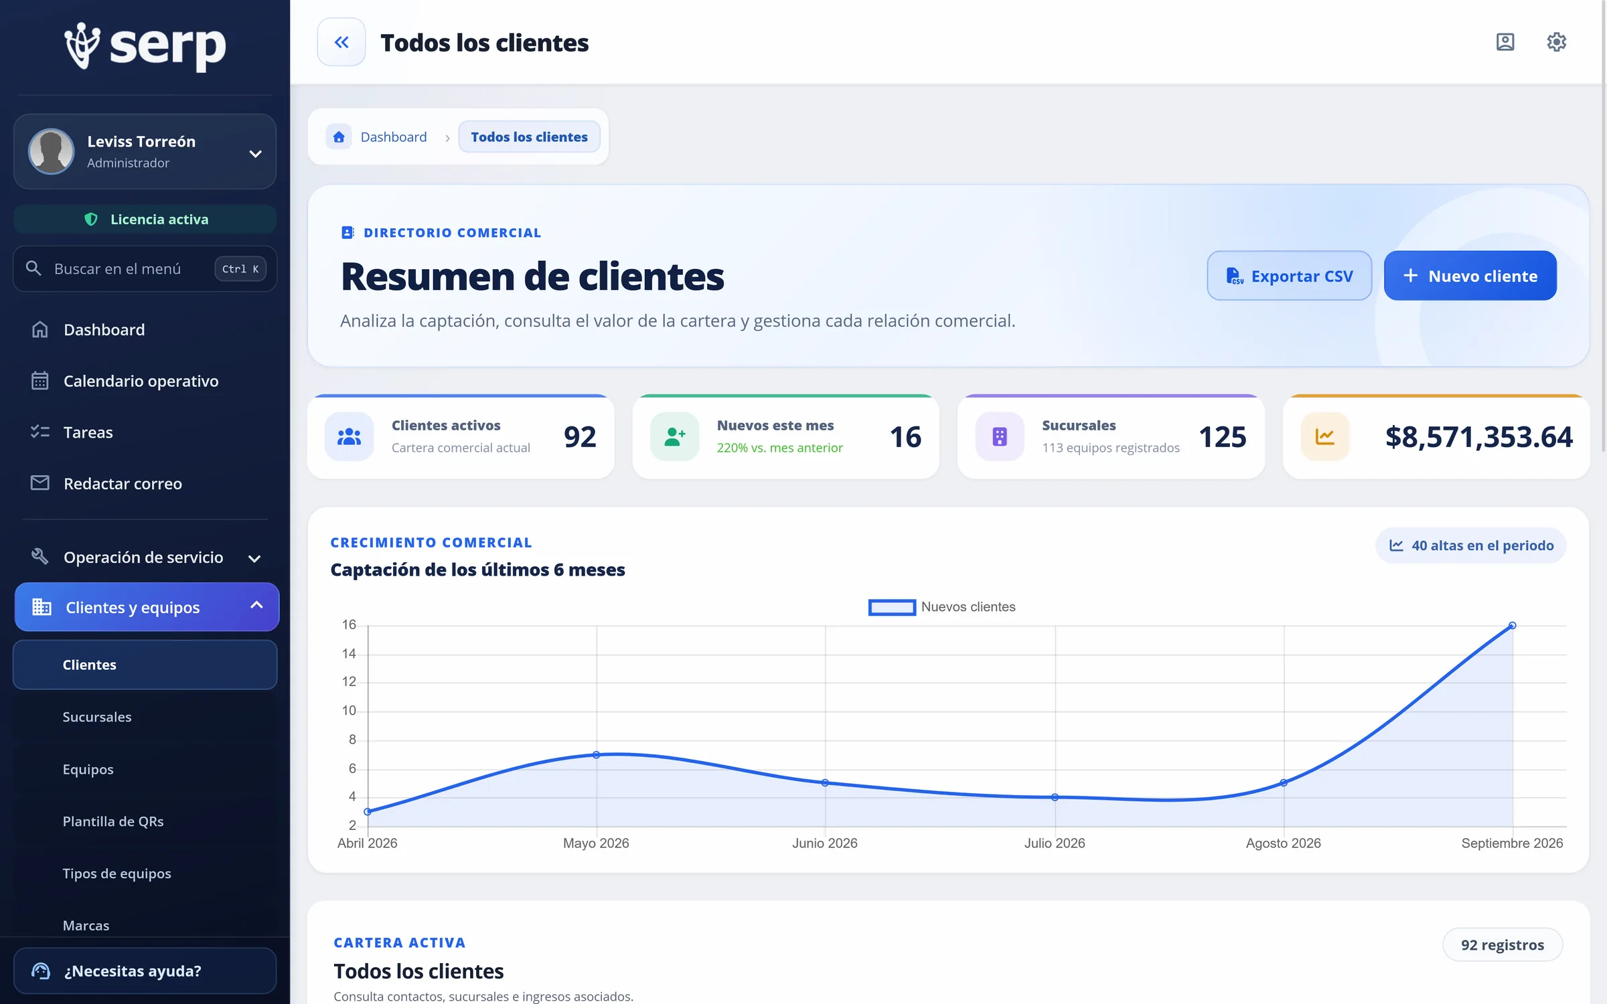Select Tipos de equipos submenu item
The height and width of the screenshot is (1004, 1607).
145,873
